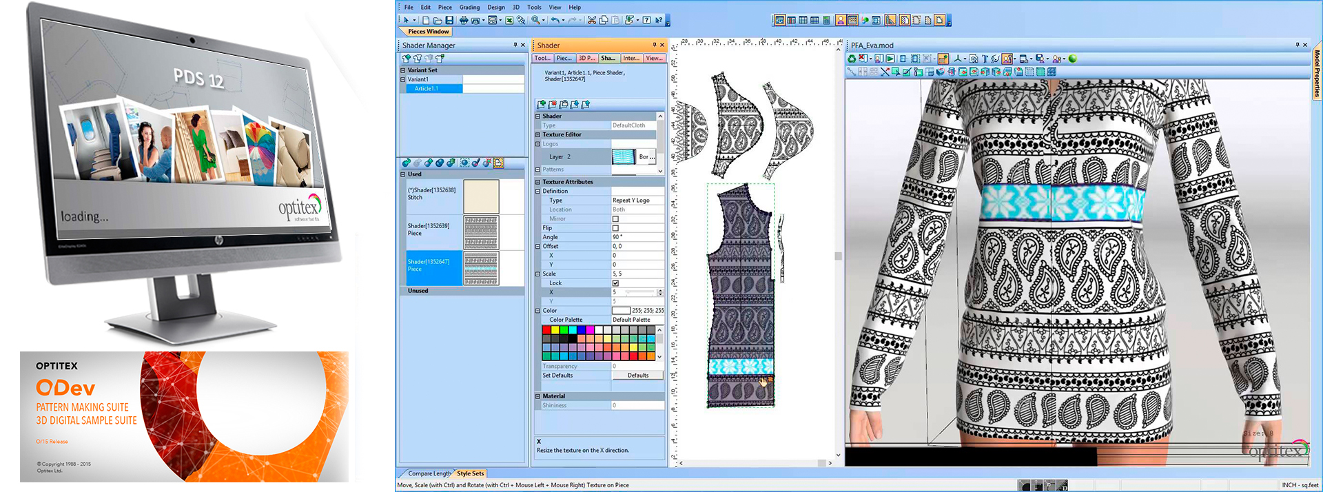Click the Angle value field showing 90
Image resolution: width=1323 pixels, height=492 pixels.
pyautogui.click(x=637, y=237)
